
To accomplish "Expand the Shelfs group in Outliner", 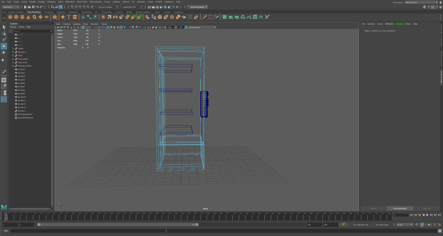I will (x=13, y=48).
